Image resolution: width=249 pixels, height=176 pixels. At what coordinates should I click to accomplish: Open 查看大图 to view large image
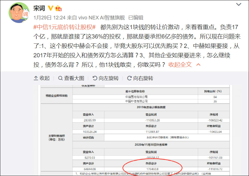pyautogui.click(x=71, y=78)
